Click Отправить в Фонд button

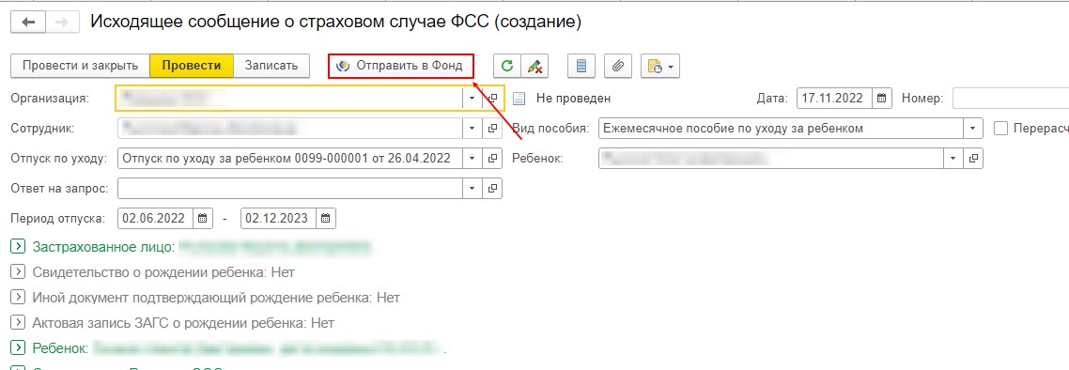click(x=401, y=66)
